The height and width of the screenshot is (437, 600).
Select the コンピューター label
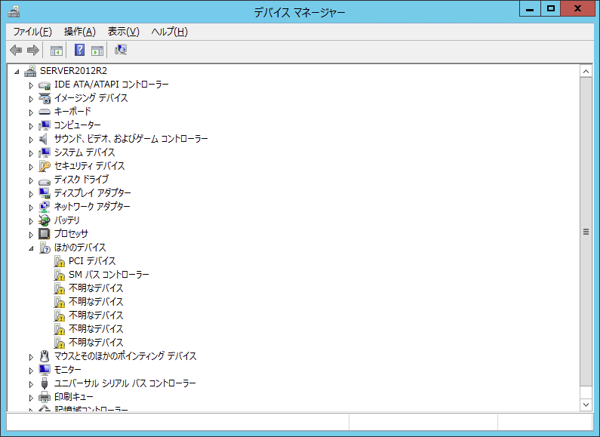click(x=77, y=125)
